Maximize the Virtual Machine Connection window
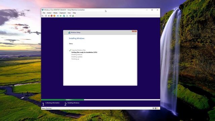Image resolution: width=215 pixels, height=121 pixels. (x=152, y=10)
